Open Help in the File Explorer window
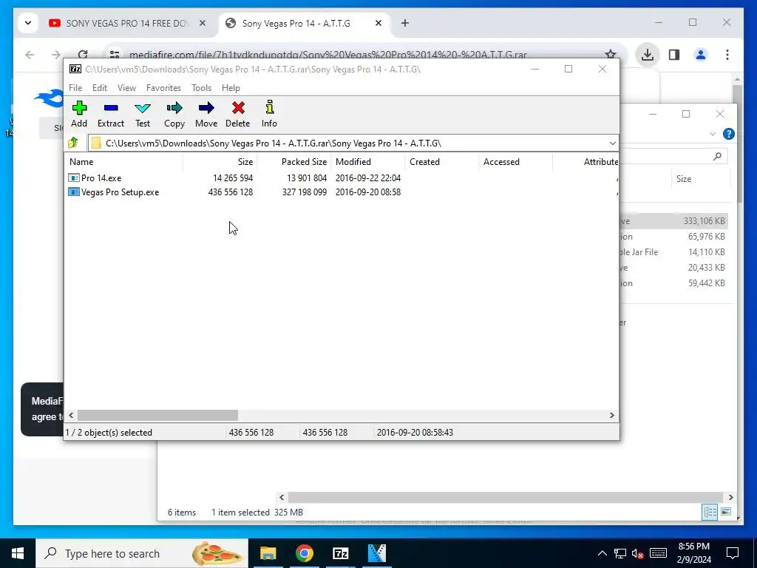Screen dimensions: 757x568 pos(728,134)
